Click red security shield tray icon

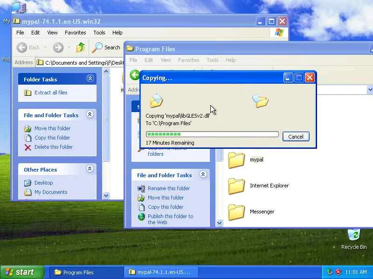tap(338, 272)
